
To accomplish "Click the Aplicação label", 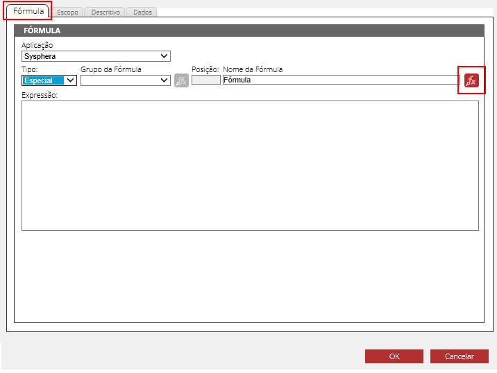I will coord(37,45).
